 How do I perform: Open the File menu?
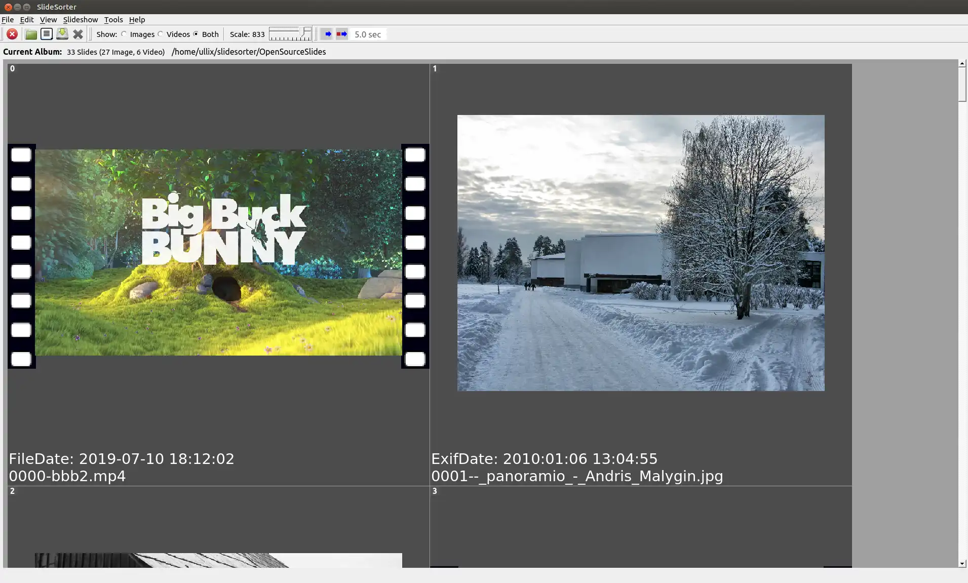(8, 20)
